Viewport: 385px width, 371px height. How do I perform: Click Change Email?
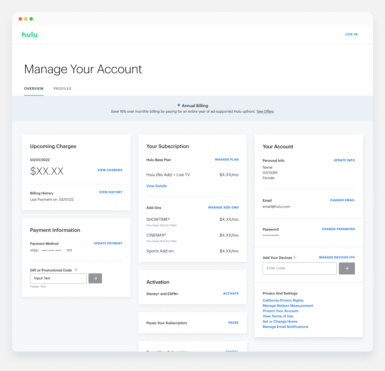click(342, 200)
